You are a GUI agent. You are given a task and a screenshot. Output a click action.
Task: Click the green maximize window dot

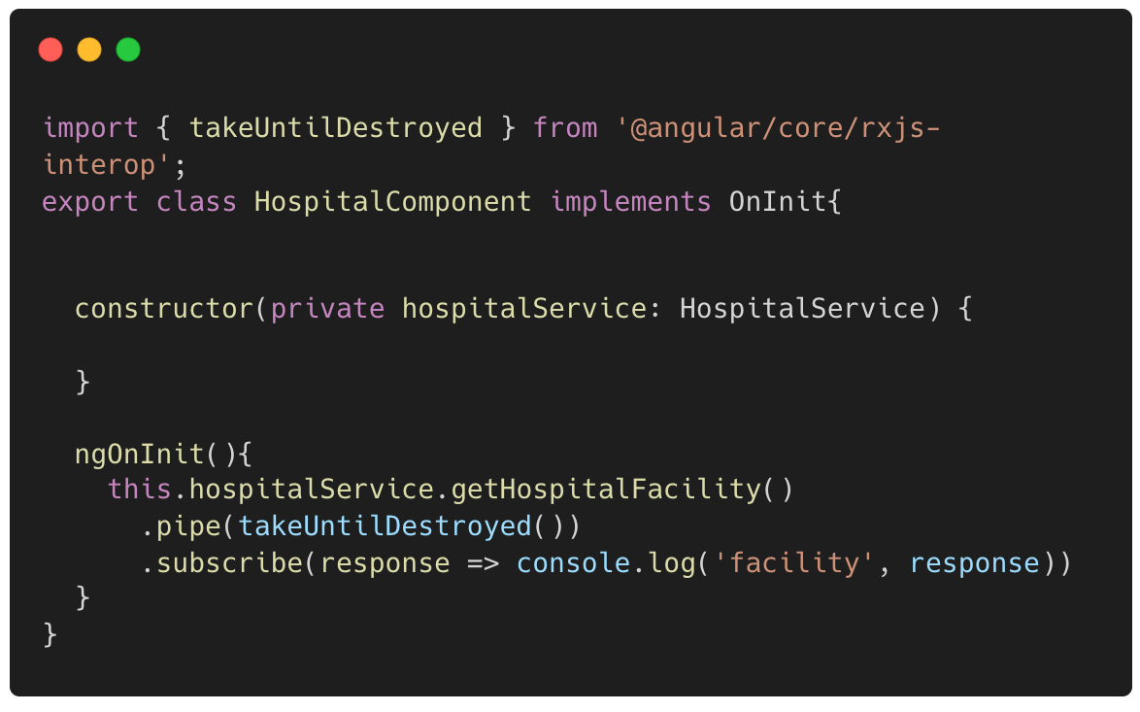tap(128, 50)
